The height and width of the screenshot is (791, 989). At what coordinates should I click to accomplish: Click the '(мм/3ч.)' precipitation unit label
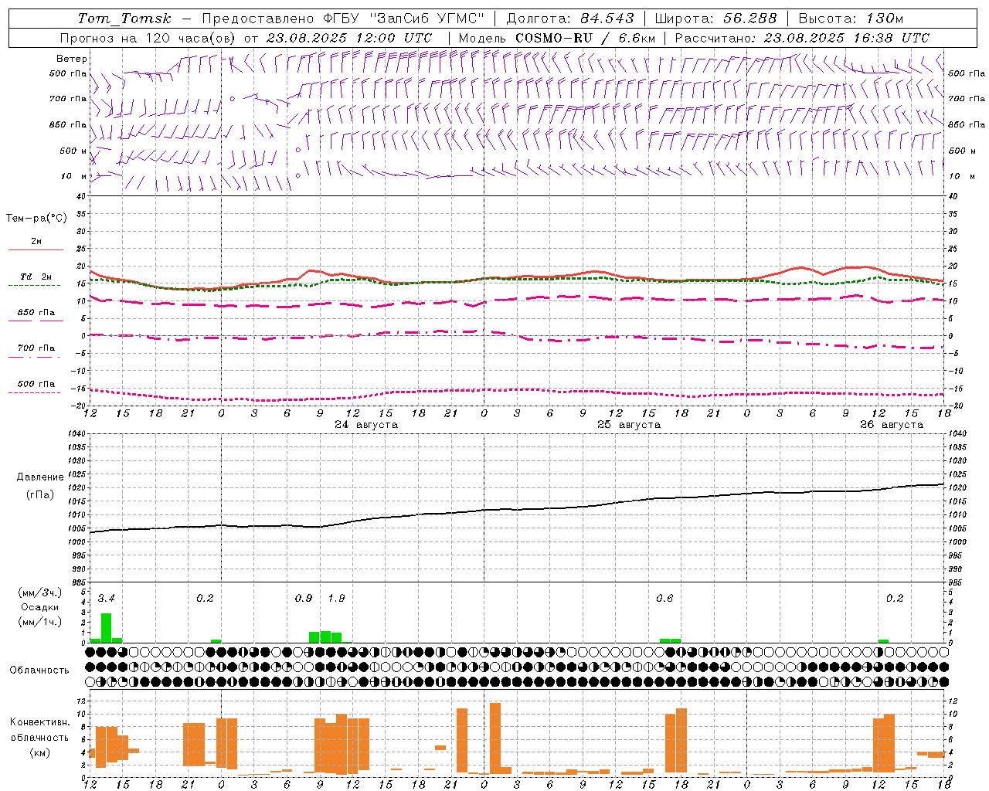point(40,592)
